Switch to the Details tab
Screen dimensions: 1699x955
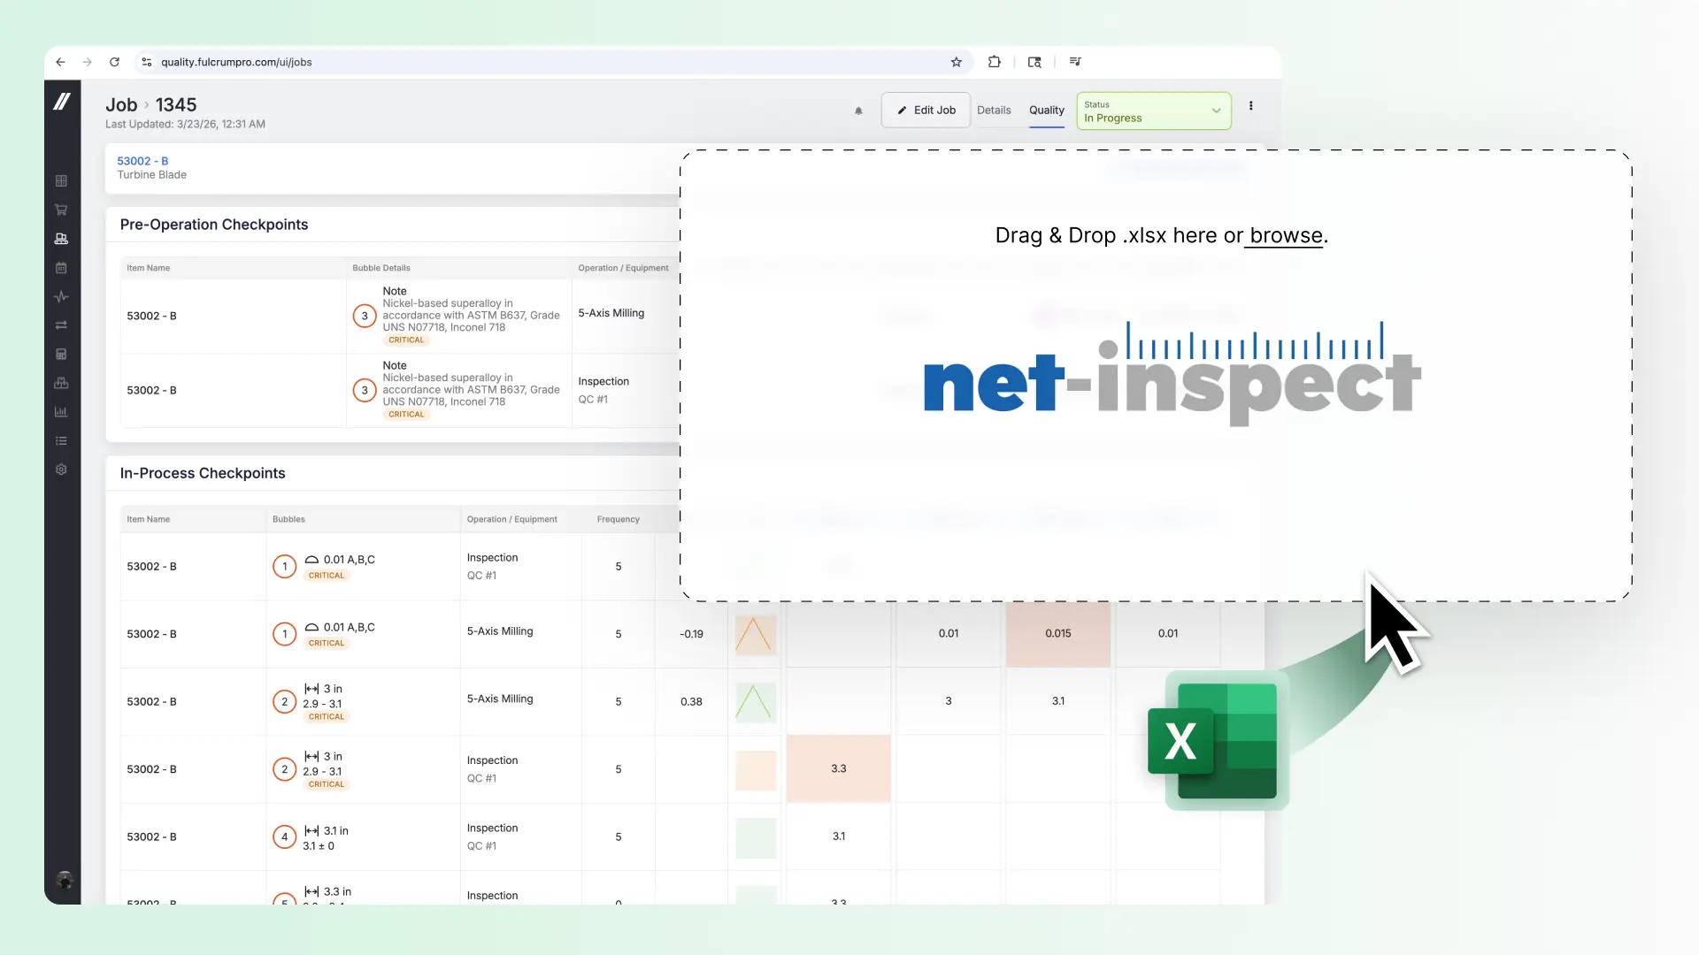click(995, 111)
